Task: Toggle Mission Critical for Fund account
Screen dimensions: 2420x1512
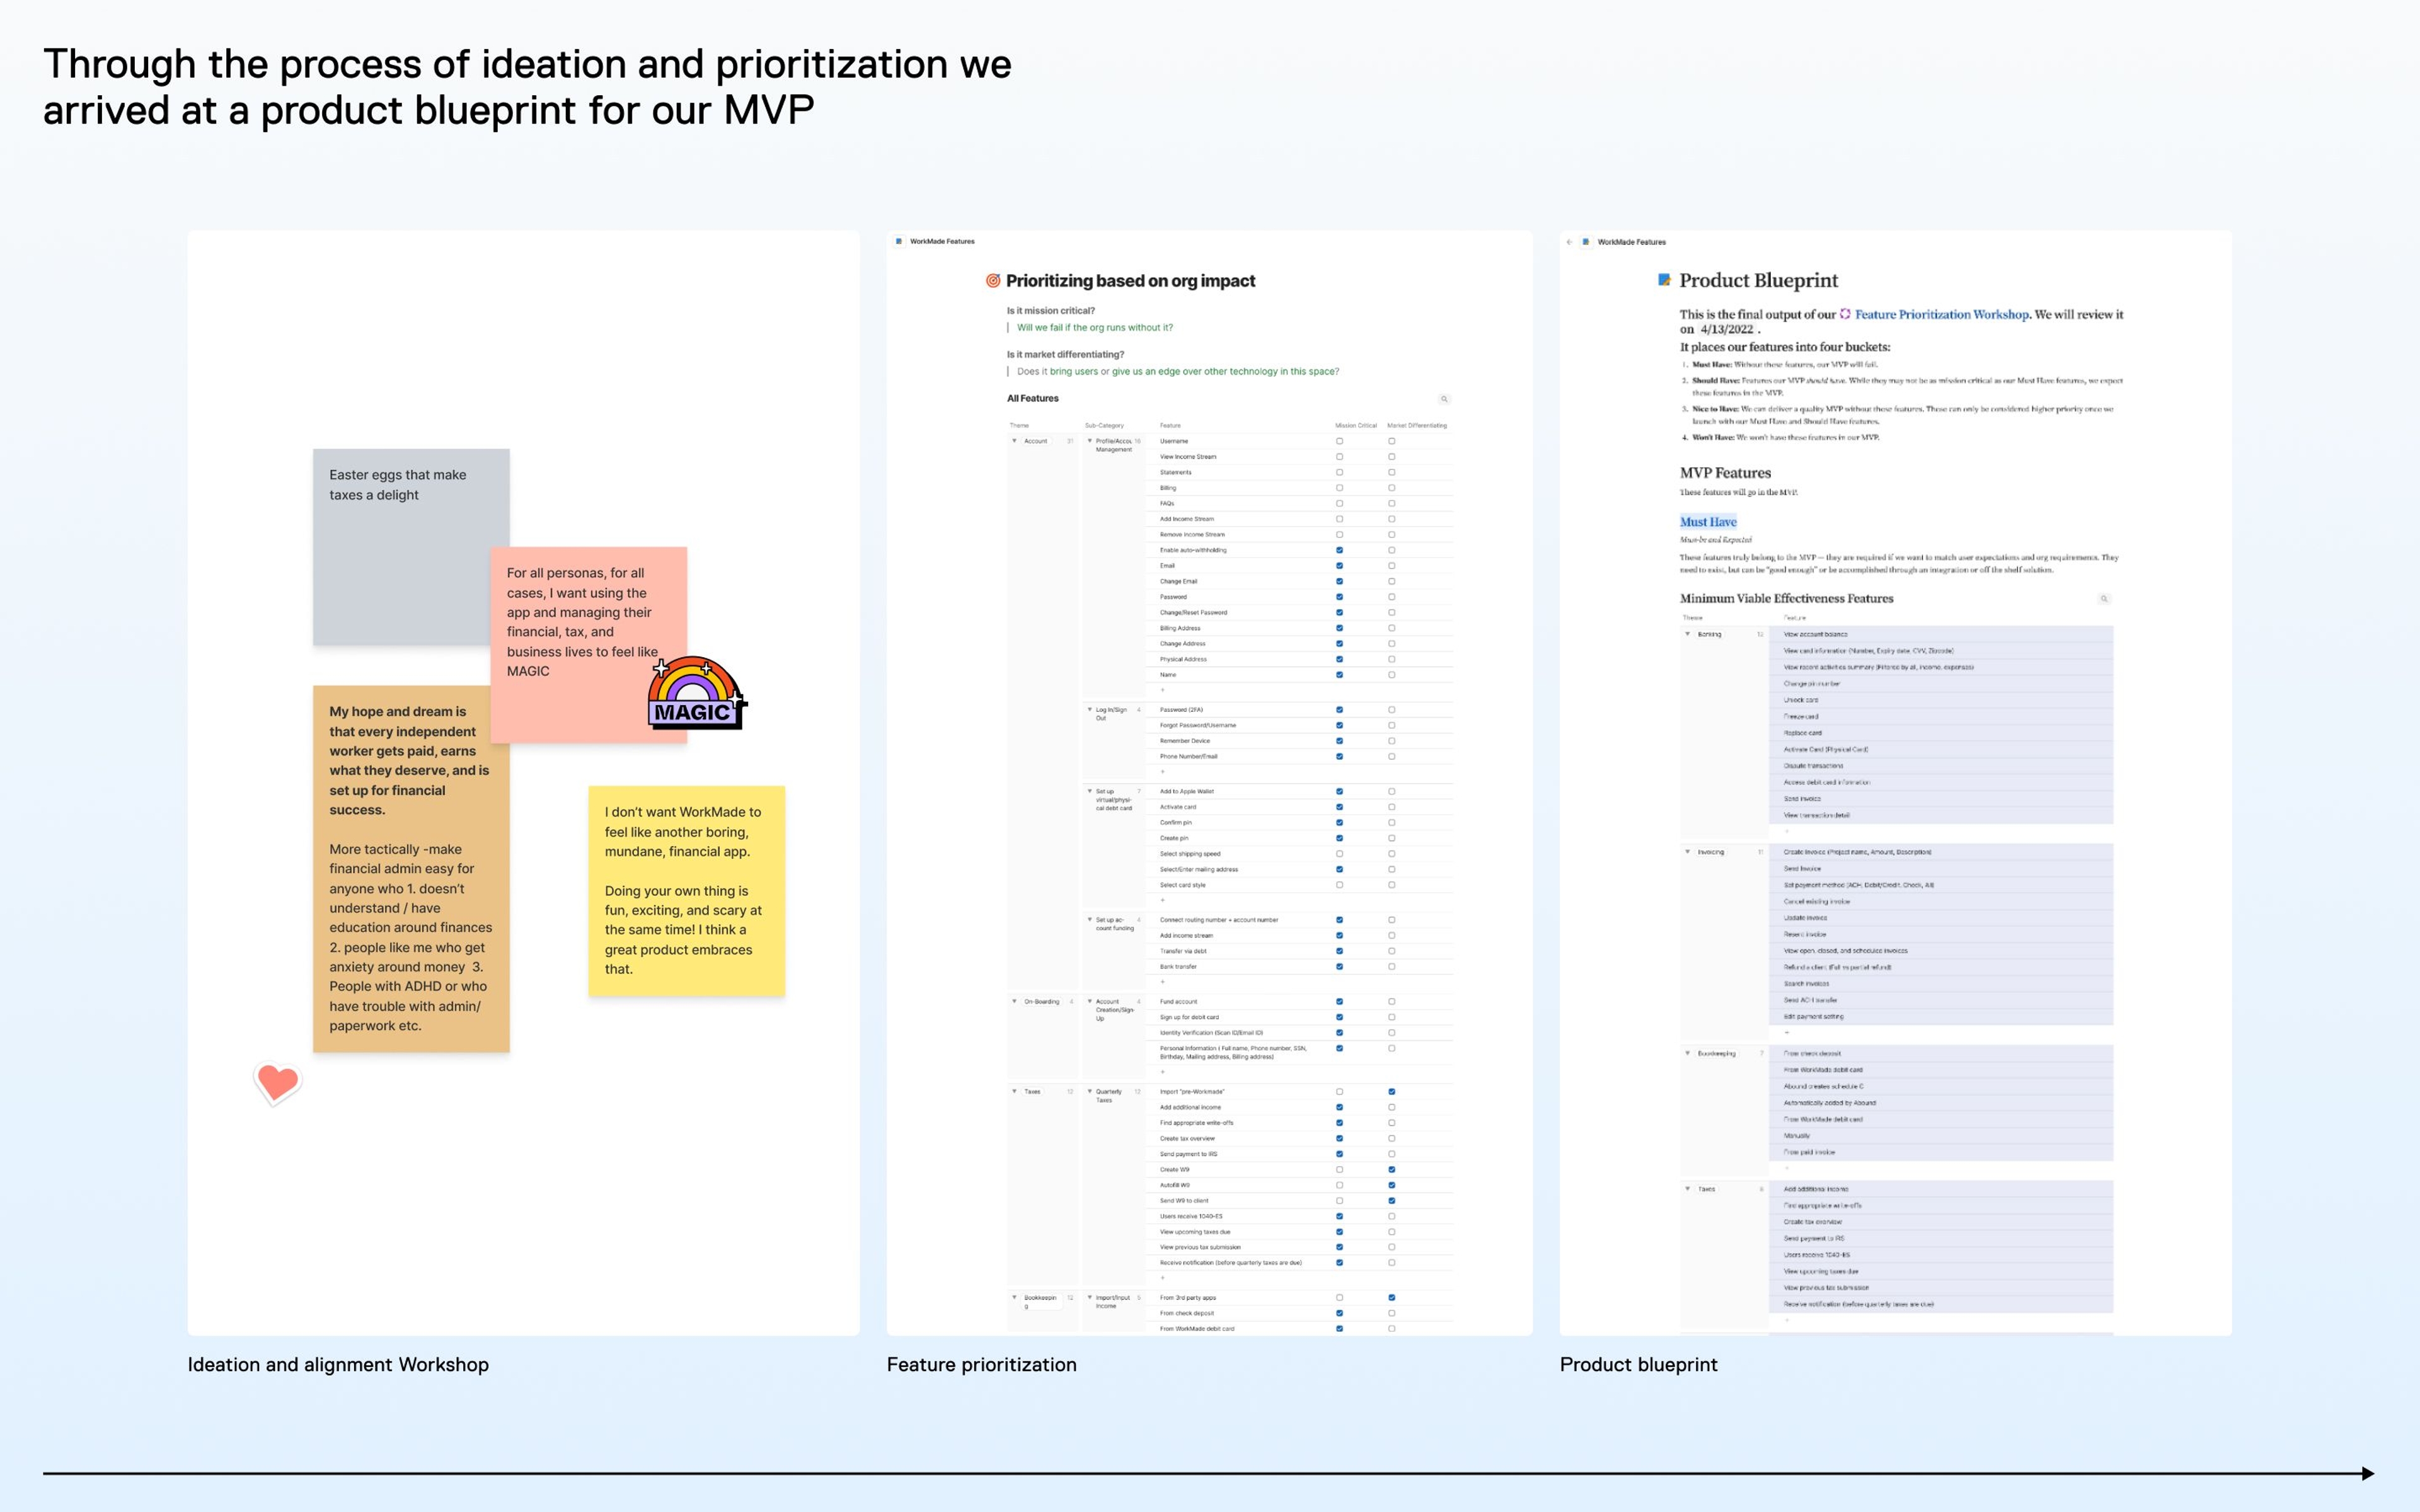Action: [1339, 1002]
